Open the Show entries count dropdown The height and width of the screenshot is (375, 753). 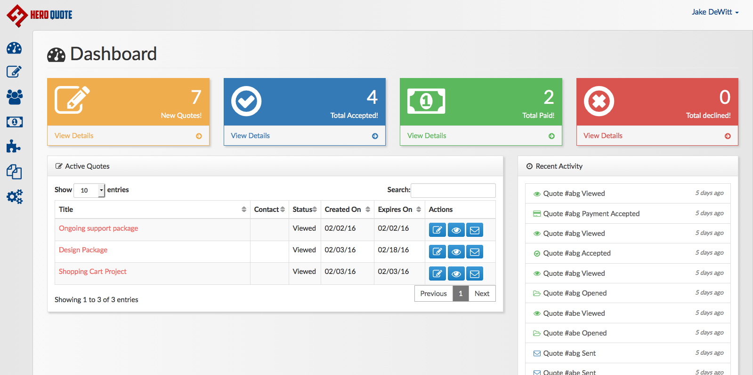coord(89,190)
